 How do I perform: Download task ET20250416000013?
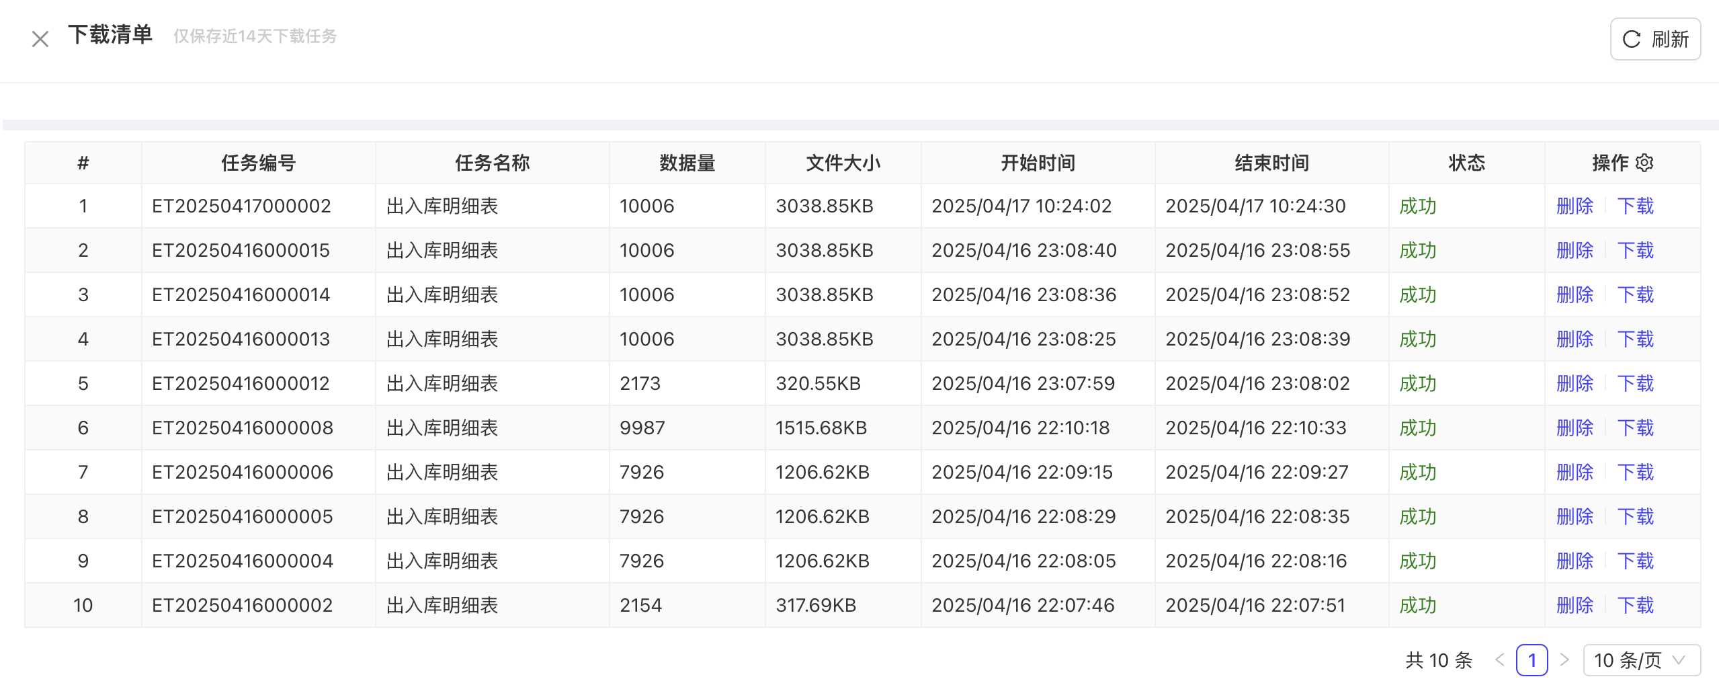tap(1635, 339)
